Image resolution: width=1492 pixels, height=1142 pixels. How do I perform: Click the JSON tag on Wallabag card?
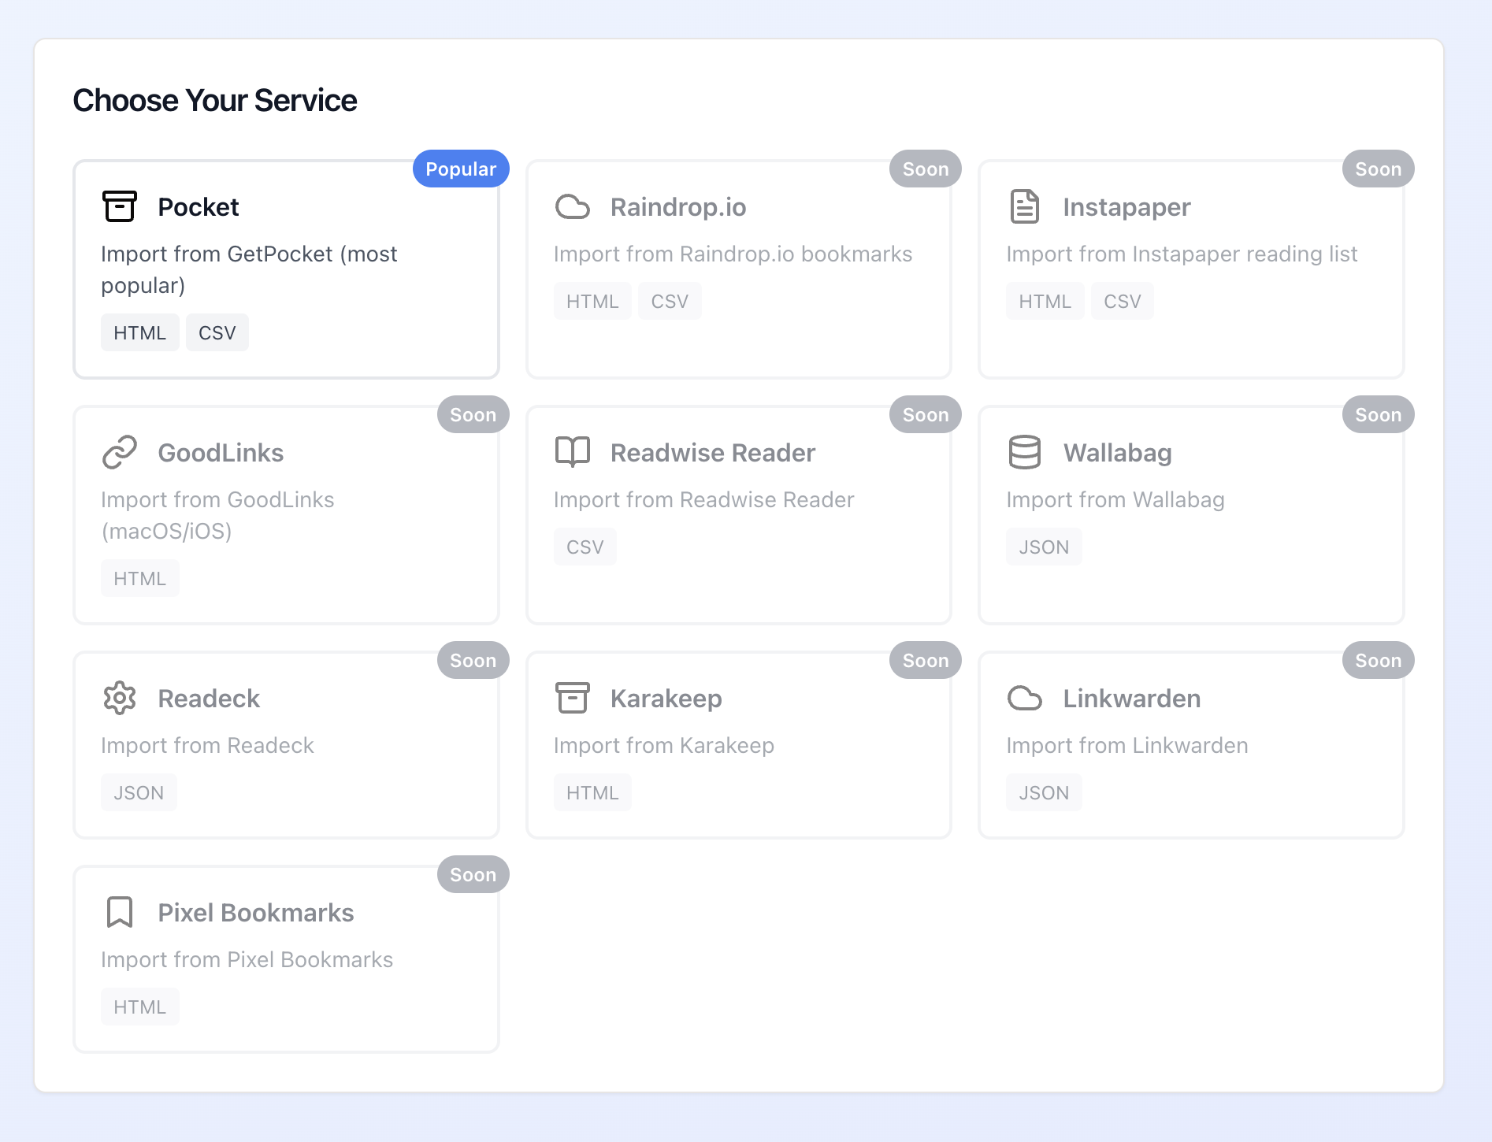pos(1044,547)
